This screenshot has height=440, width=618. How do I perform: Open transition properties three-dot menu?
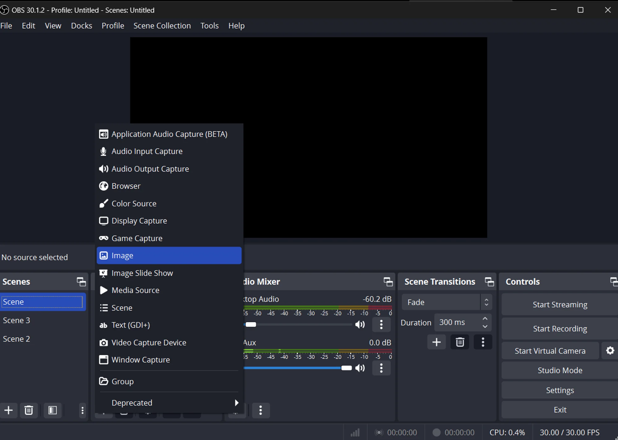(483, 342)
